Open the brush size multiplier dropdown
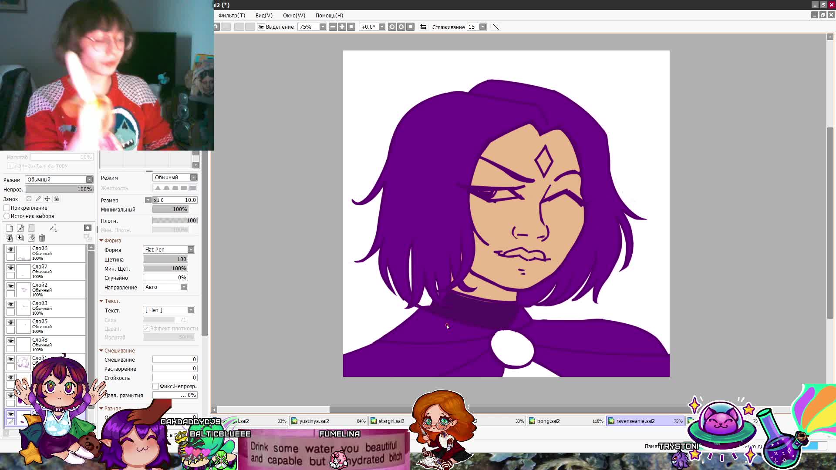Viewport: 836px width, 470px height. tap(148, 200)
